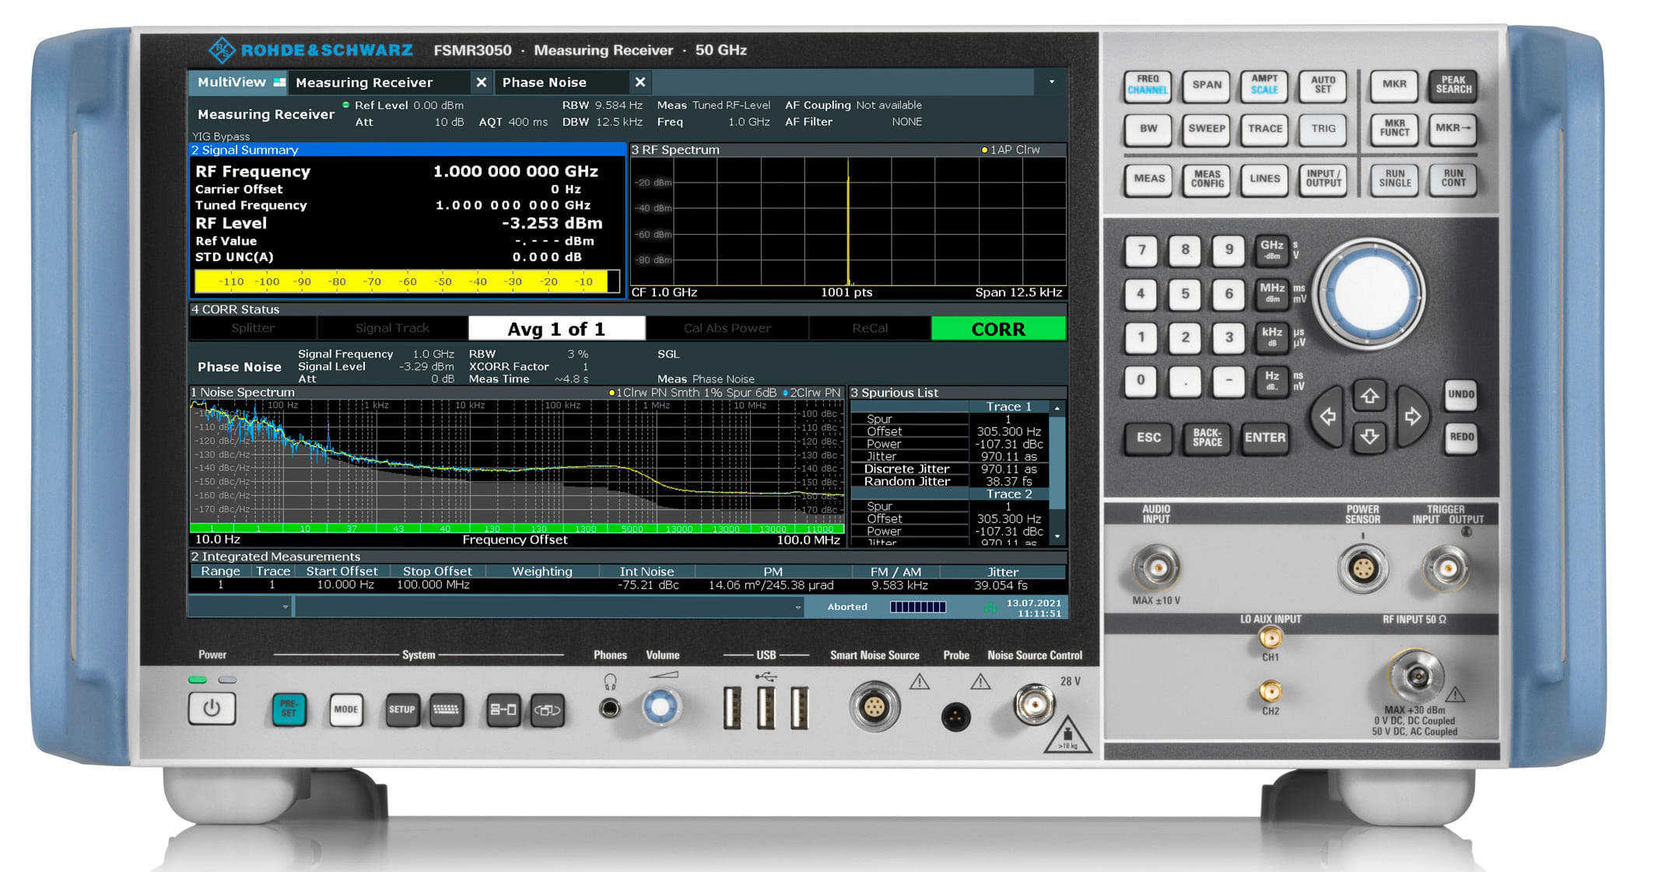Click the MultiView tab icon
The height and width of the screenshot is (872, 1665).
tap(279, 82)
